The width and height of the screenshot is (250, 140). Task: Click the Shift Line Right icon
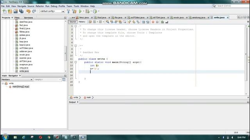(148, 22)
